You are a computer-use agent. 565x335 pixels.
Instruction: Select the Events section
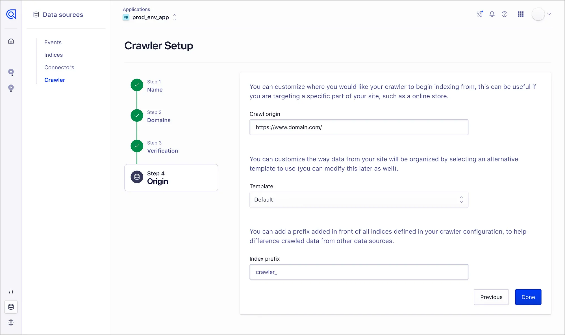coord(53,42)
